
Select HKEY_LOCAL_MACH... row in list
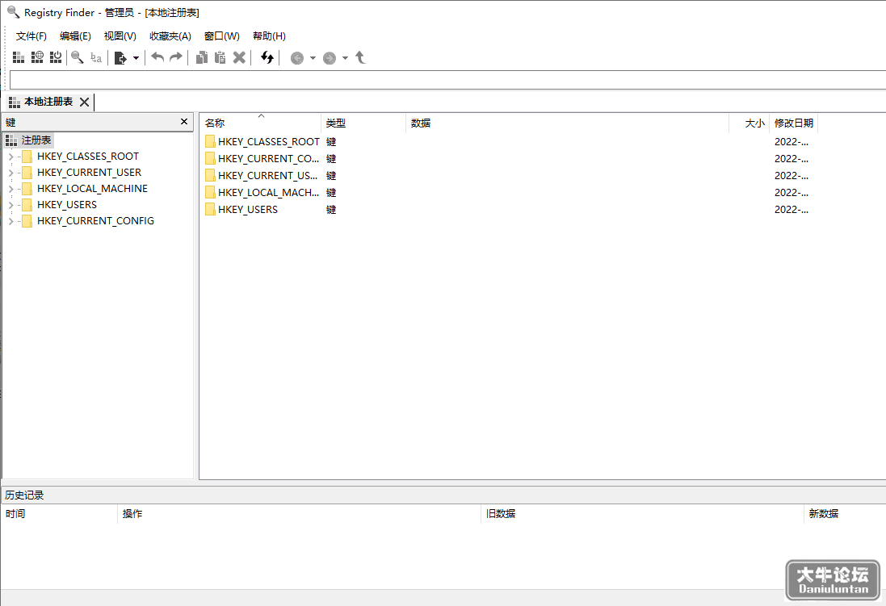(509, 193)
